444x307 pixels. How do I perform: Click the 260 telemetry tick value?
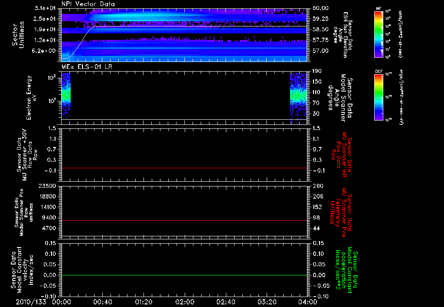click(317, 186)
